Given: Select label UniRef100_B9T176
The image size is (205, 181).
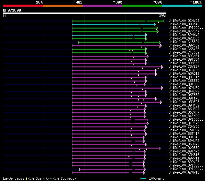Looking at the screenshot, I should [184, 98].
